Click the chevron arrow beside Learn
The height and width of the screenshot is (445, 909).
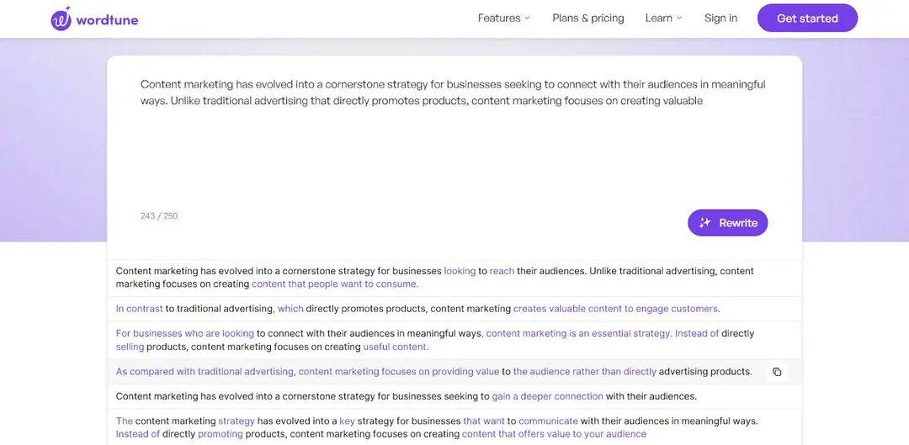click(x=679, y=19)
